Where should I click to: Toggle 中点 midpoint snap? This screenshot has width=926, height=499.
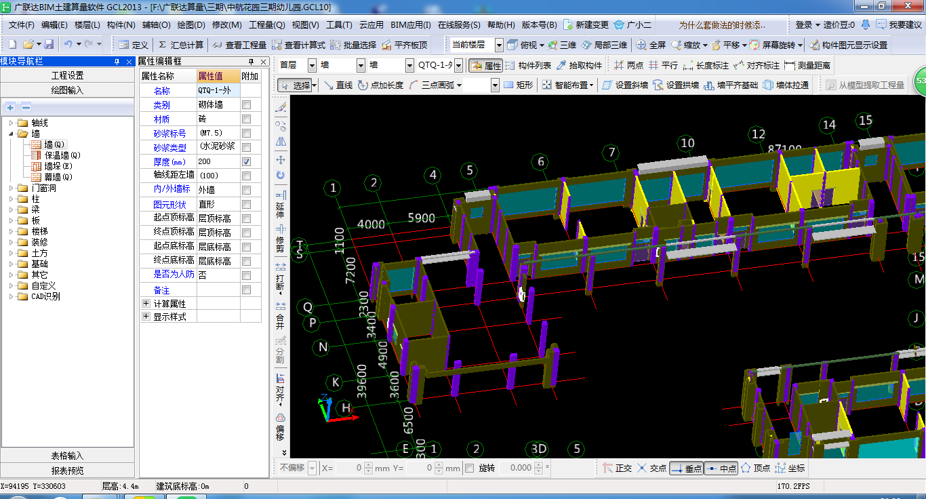tap(721, 468)
